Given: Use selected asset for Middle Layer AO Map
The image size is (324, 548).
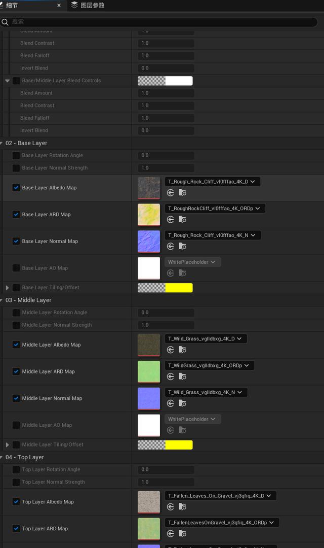Looking at the screenshot, I should (x=170, y=430).
